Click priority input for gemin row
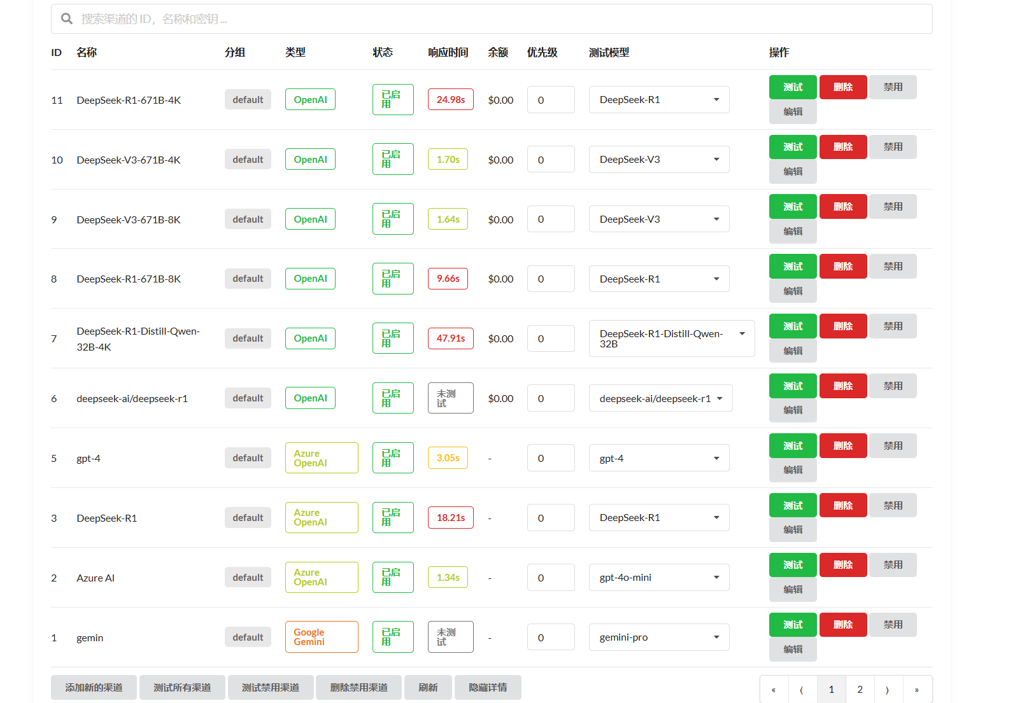 [x=551, y=637]
